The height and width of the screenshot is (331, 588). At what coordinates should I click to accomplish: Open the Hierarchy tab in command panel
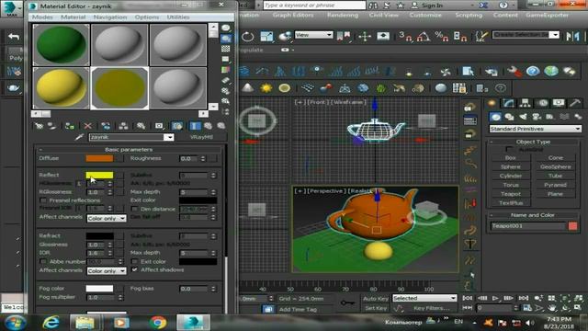525,103
